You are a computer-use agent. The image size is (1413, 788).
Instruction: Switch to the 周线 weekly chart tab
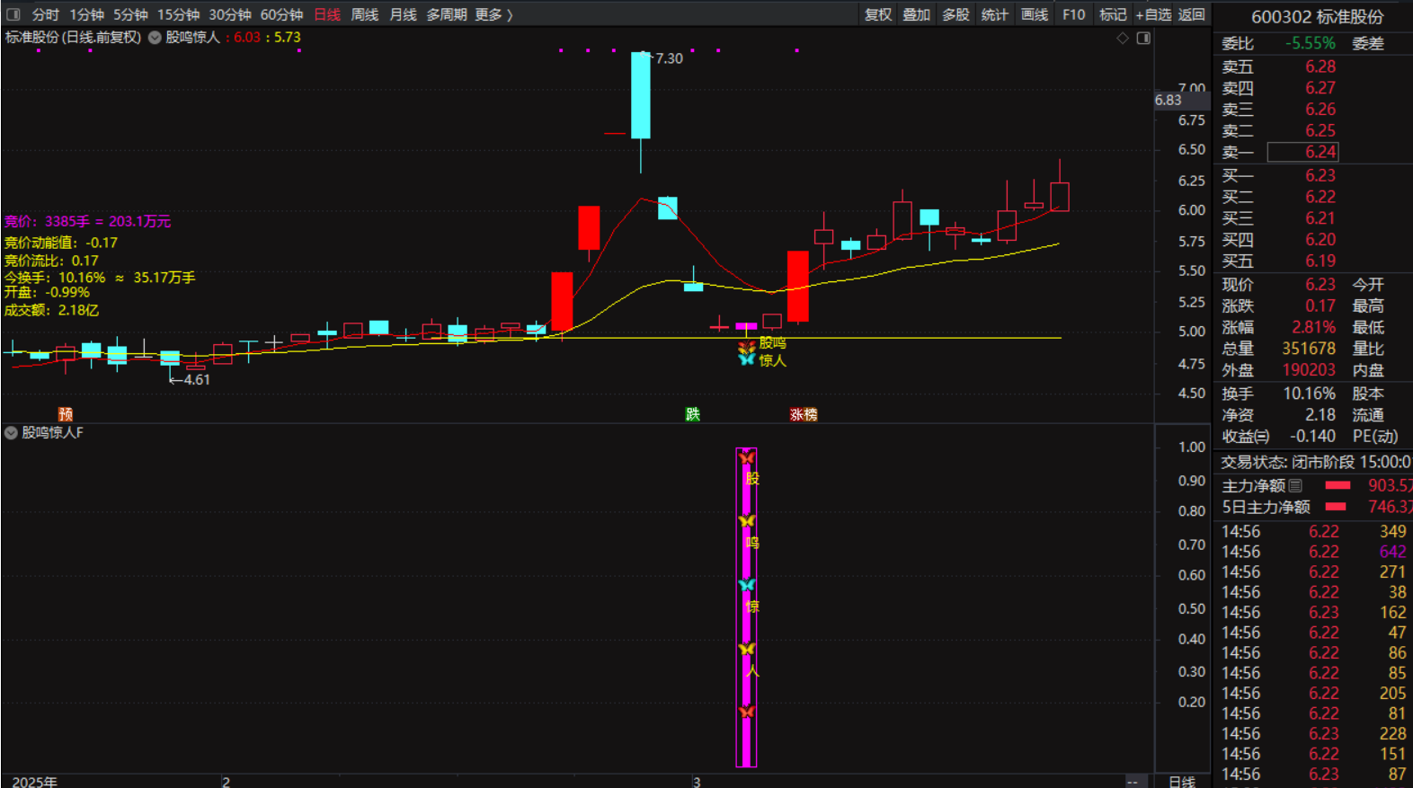(364, 14)
